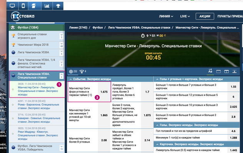This screenshot has width=243, height=153.
Task: Click Линия (3740) breadcrumb
Action: (78, 28)
